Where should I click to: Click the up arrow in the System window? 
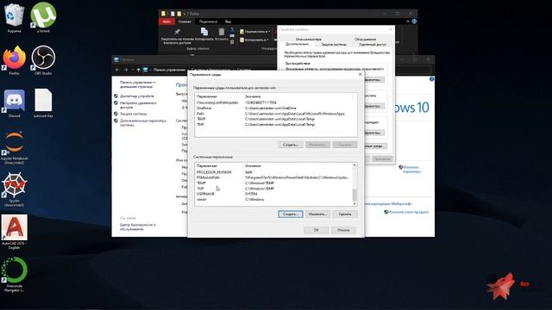(138, 70)
